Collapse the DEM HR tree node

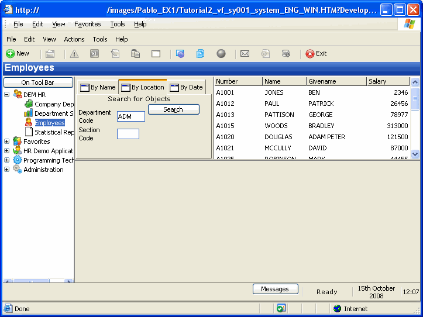(7, 95)
